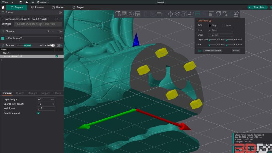This screenshot has height=153, width=272.
Task: Select the Cut tool
Action: [198, 14]
